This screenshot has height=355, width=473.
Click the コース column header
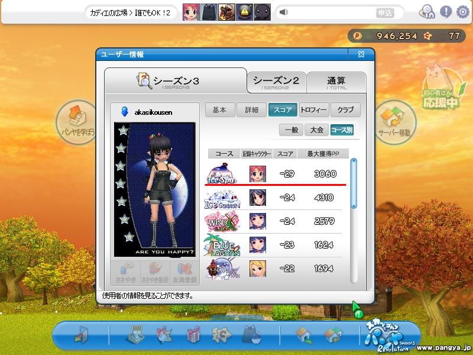(x=224, y=154)
